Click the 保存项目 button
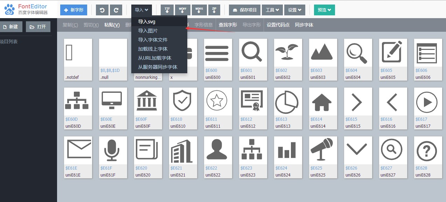This screenshot has width=446, height=202. coord(244,10)
